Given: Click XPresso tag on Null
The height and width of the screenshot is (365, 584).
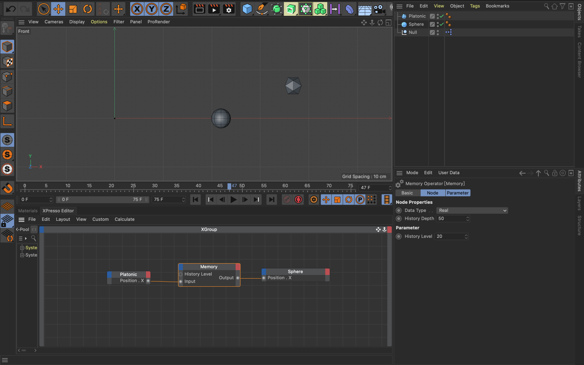Looking at the screenshot, I should click(x=449, y=32).
